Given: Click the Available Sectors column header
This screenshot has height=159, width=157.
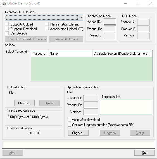Looking at the screenshot, I should [122, 54].
